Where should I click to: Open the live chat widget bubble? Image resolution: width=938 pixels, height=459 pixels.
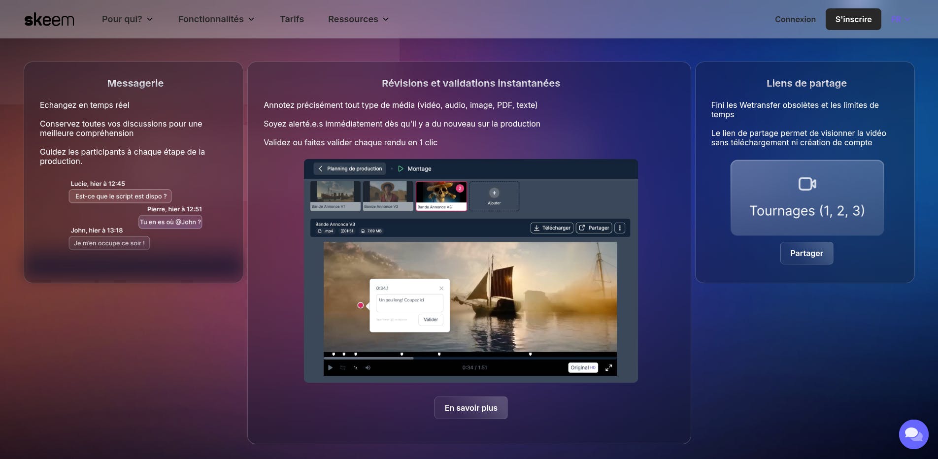click(x=913, y=434)
